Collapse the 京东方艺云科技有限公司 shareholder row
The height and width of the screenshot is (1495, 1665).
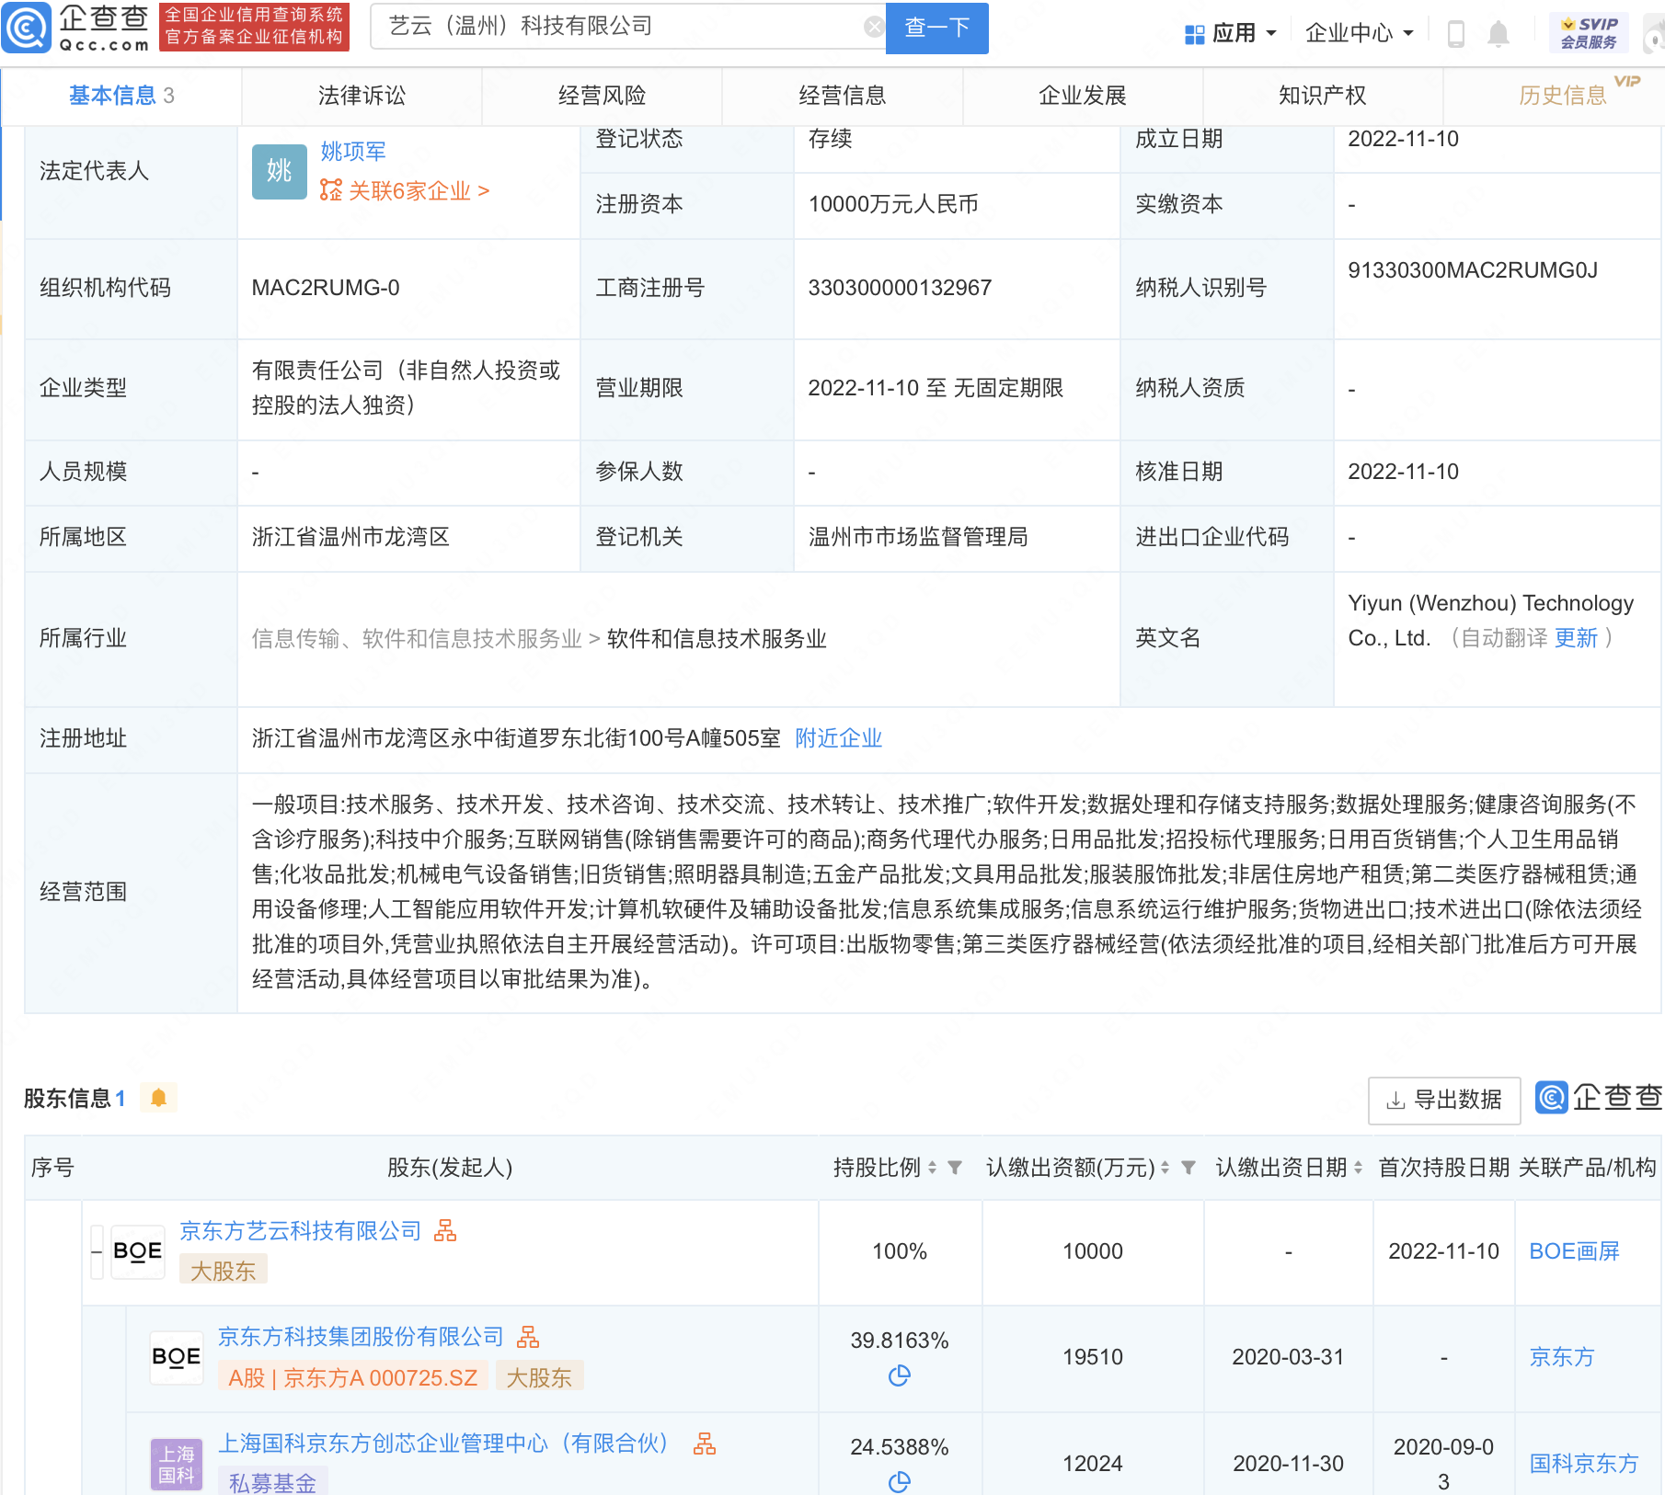(x=97, y=1251)
